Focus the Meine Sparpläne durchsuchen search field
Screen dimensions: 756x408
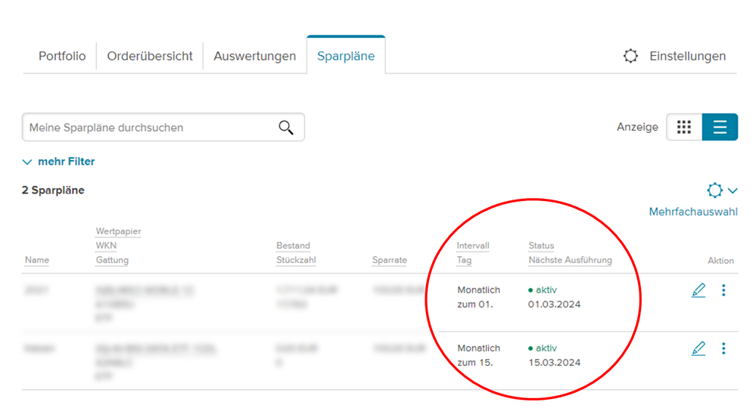click(163, 128)
